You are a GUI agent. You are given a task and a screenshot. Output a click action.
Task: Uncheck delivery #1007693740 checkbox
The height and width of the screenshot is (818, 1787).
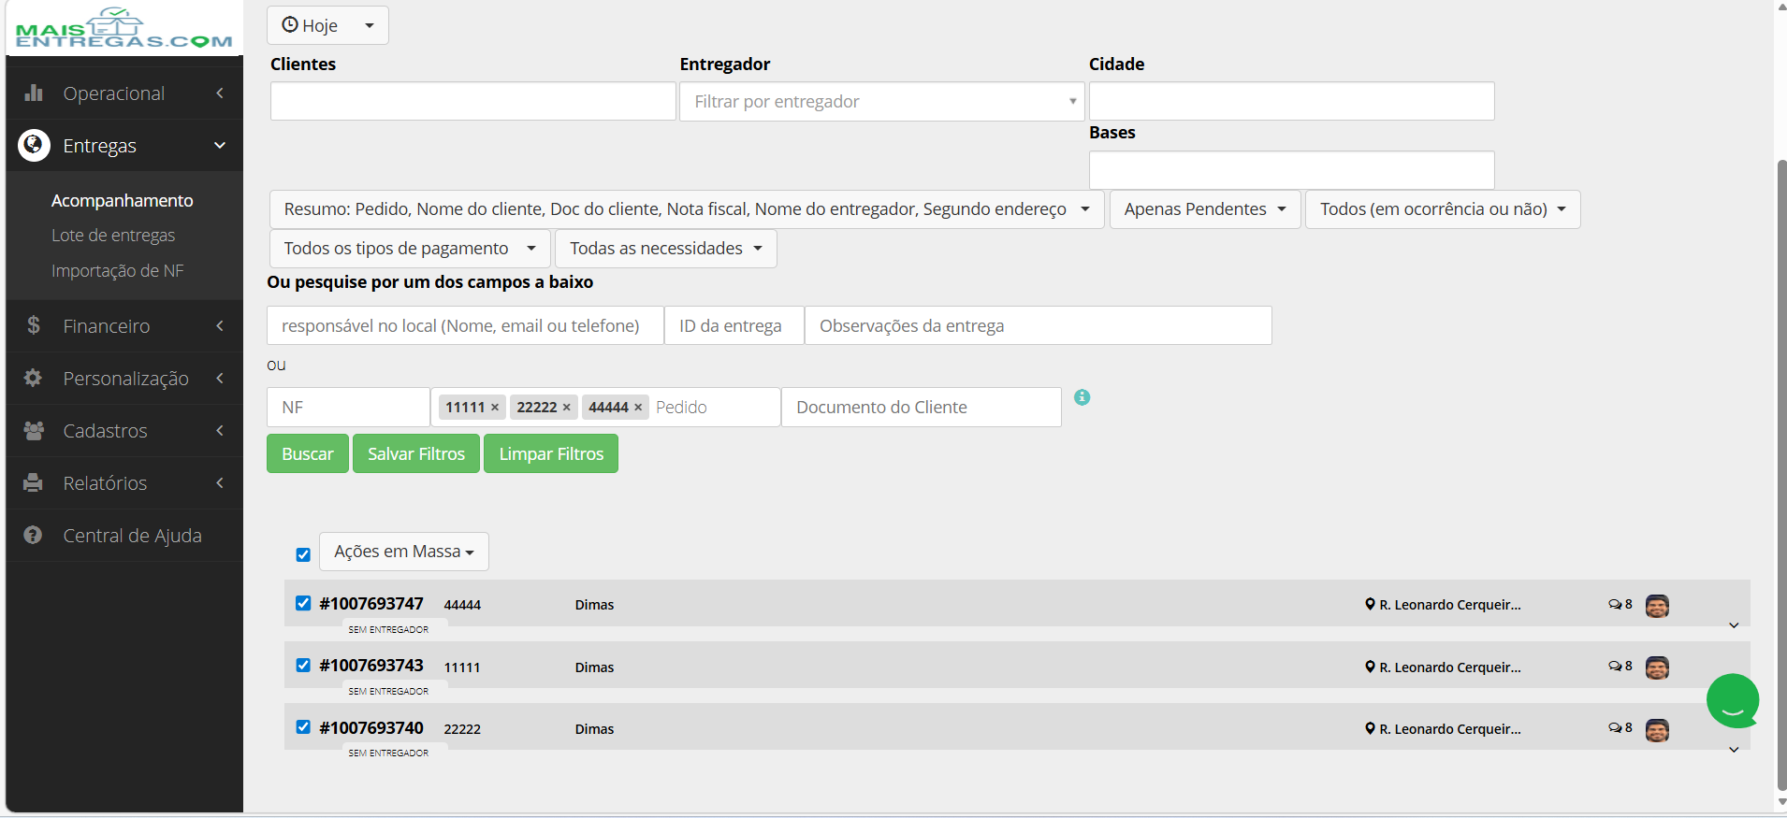click(x=303, y=726)
